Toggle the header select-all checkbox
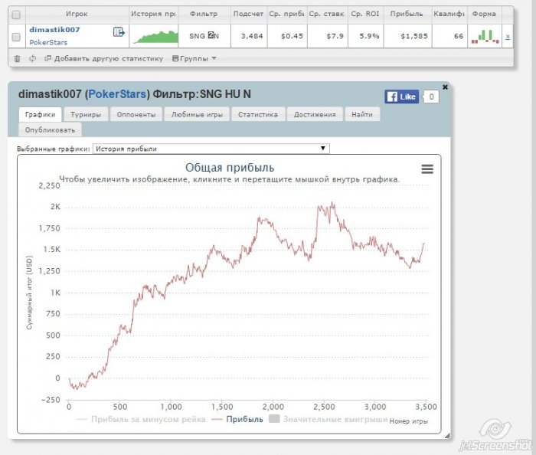The width and height of the screenshot is (536, 455). [x=16, y=15]
